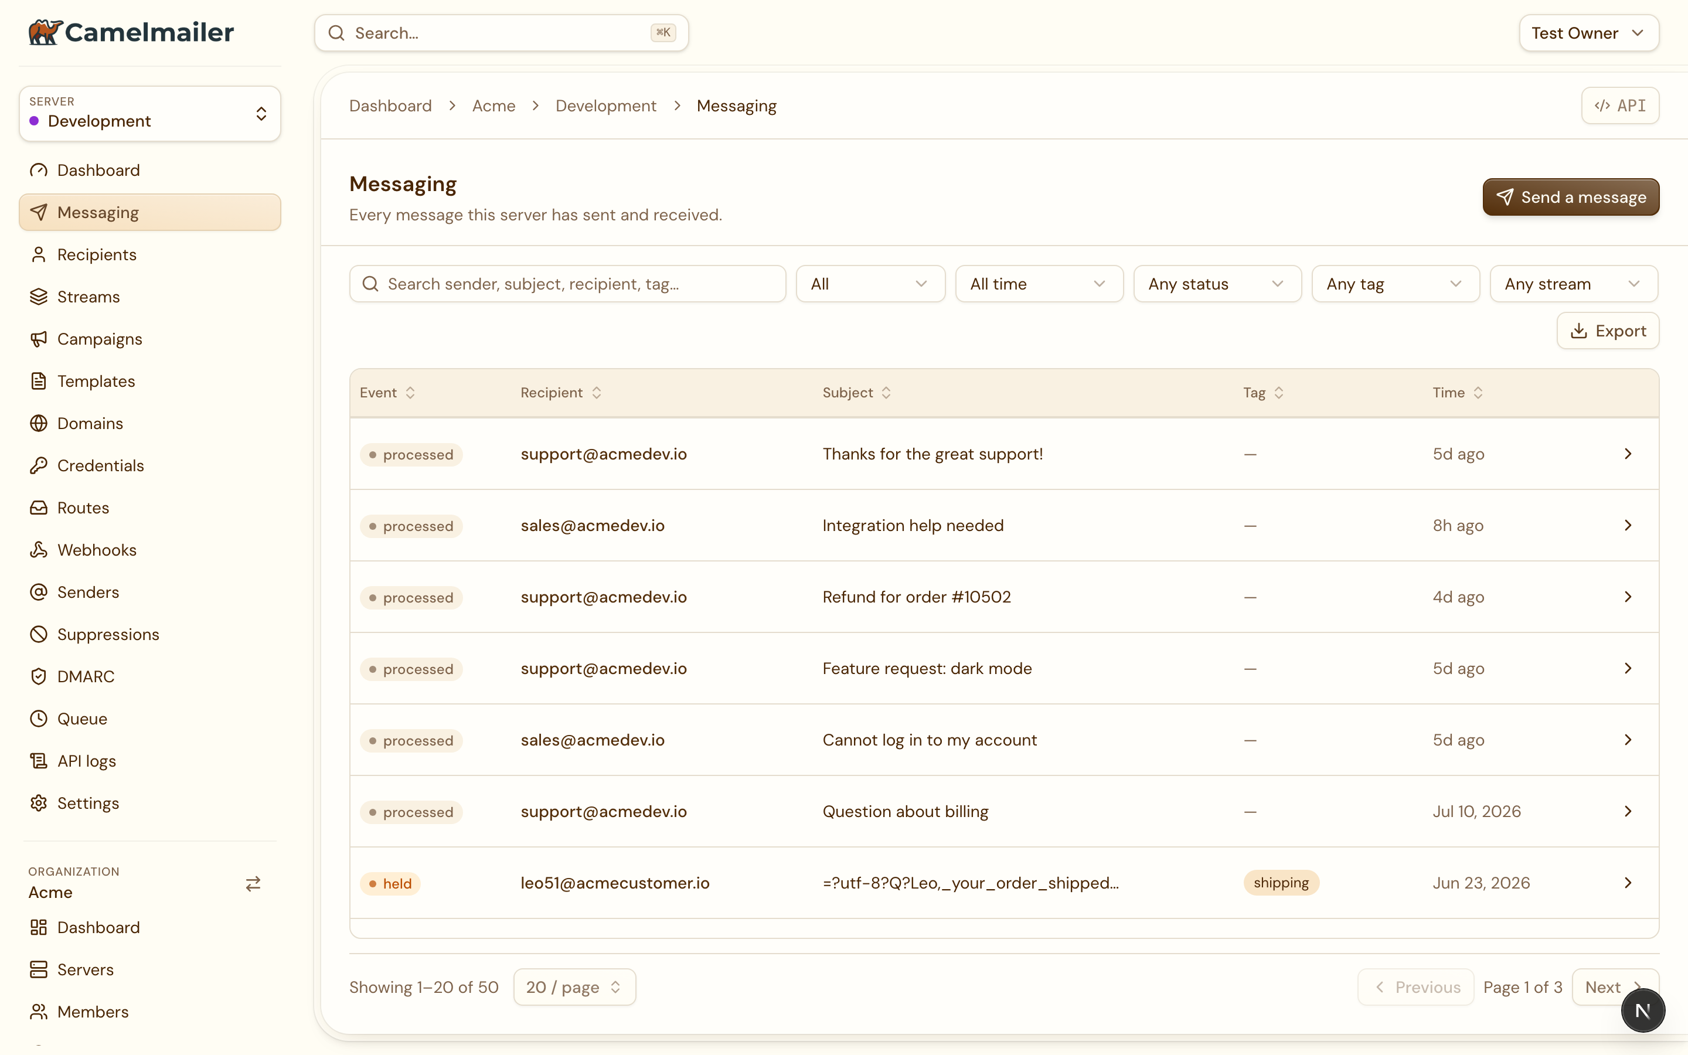Open the held shipping message row arrow
Image resolution: width=1688 pixels, height=1055 pixels.
coord(1628,883)
